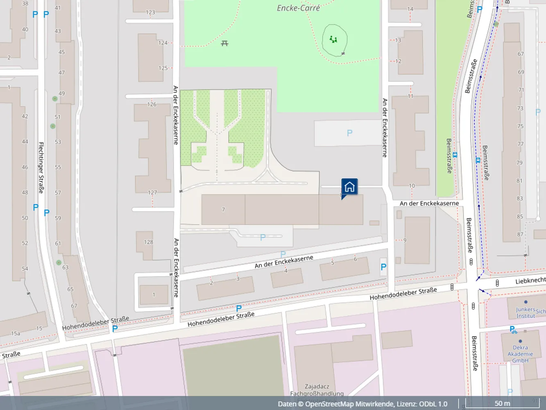Click the green tree dot beside house number 49
546x410 pixels.
coord(54,98)
